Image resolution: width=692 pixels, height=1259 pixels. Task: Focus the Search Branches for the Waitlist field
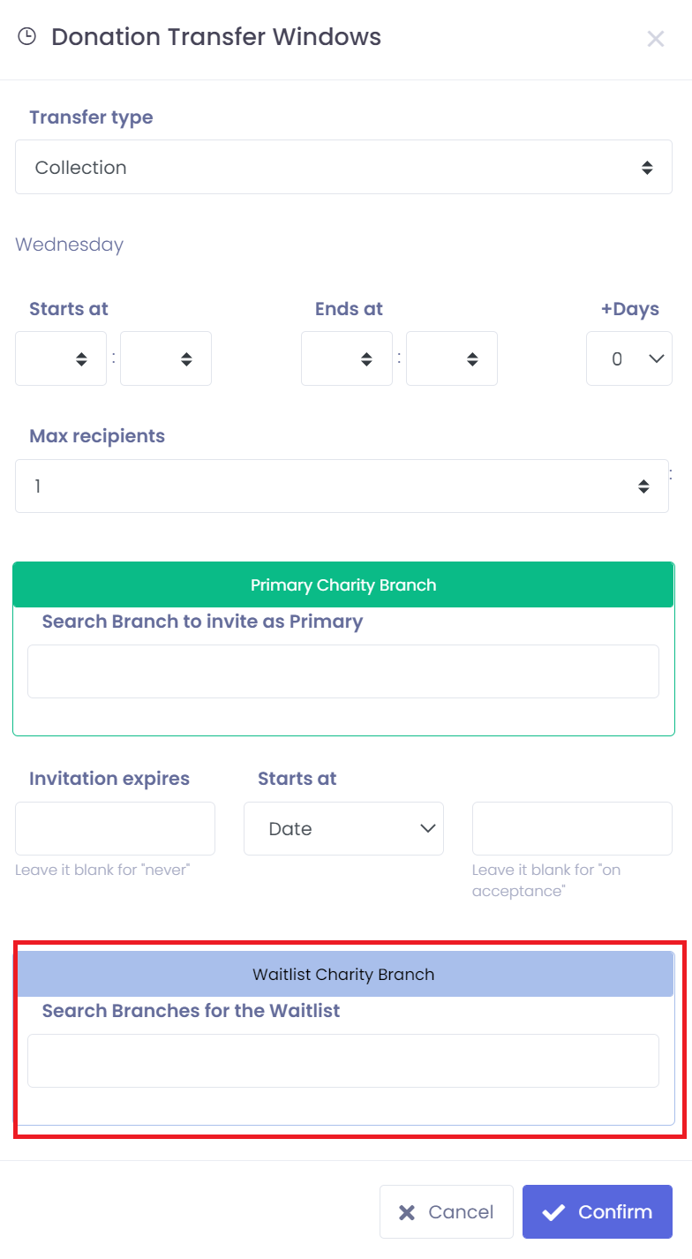click(343, 1060)
